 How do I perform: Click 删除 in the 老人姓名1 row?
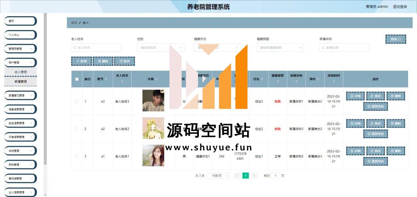[396, 151]
